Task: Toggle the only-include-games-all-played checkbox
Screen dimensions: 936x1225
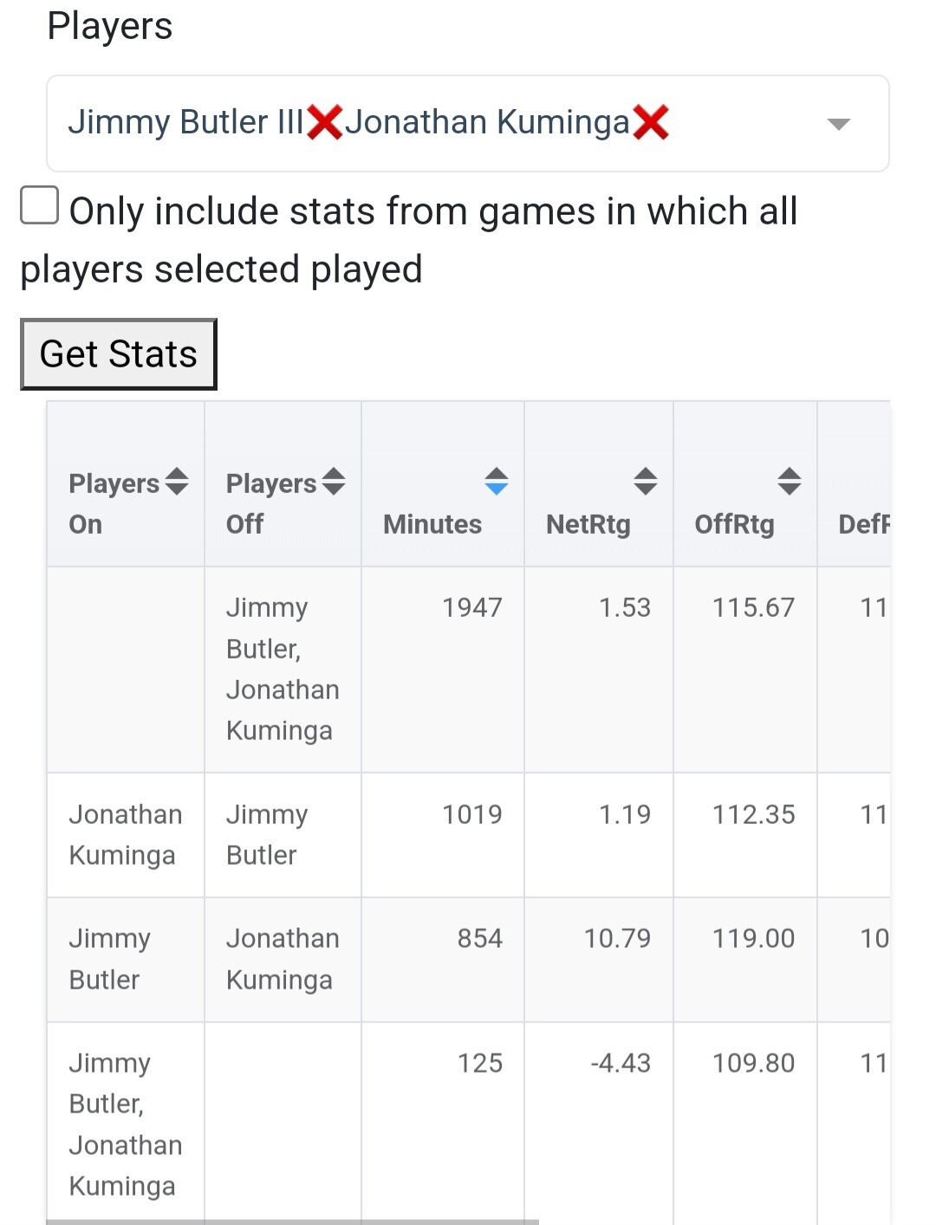Action: click(40, 206)
